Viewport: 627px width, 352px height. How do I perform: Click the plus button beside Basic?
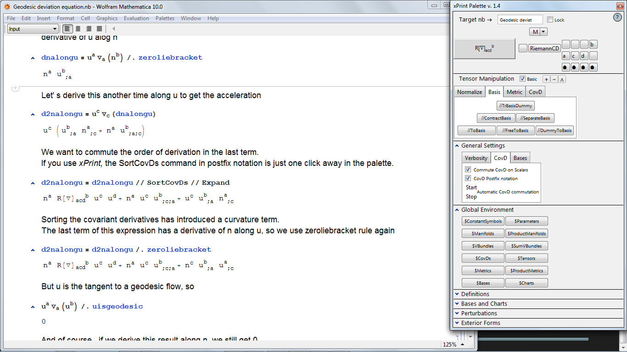tap(546, 79)
